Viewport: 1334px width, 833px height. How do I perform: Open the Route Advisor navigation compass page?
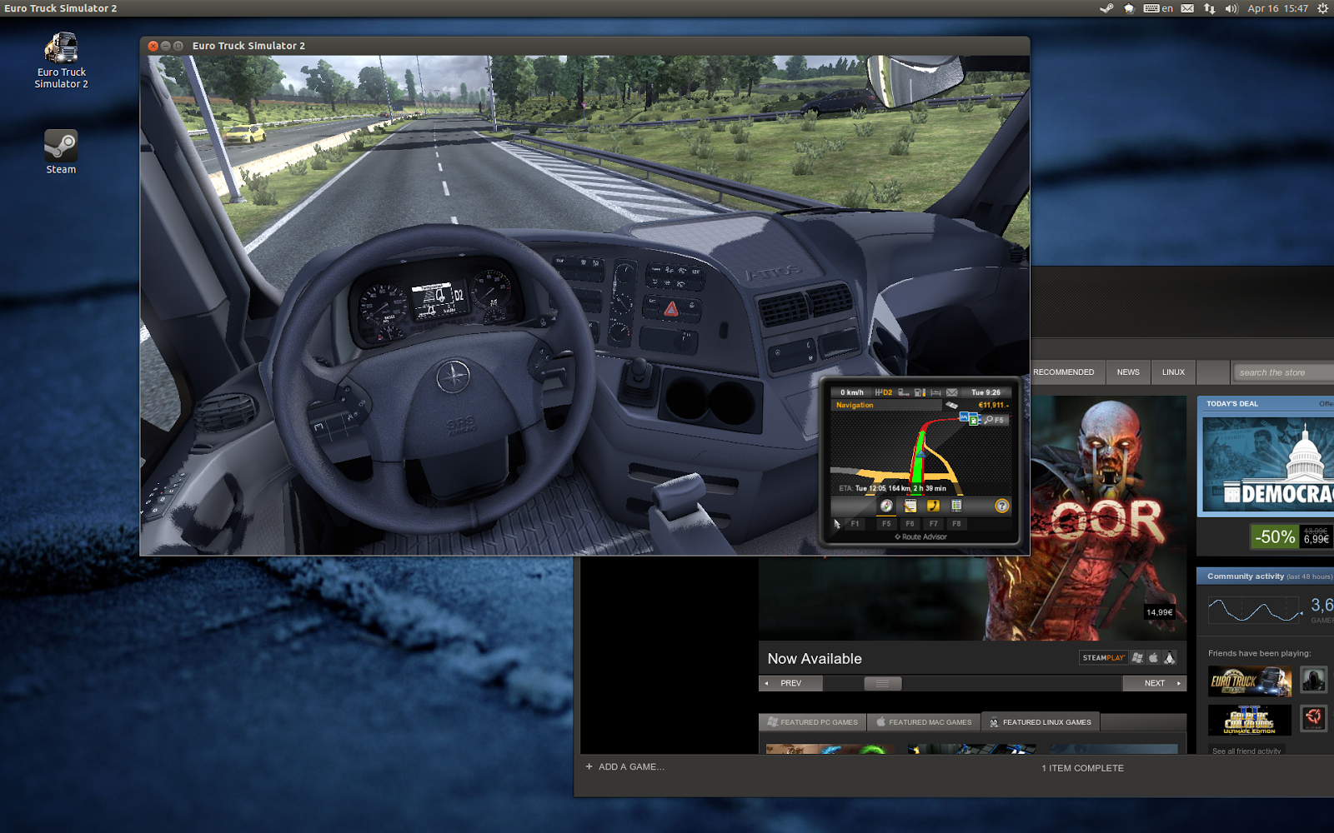coord(886,506)
